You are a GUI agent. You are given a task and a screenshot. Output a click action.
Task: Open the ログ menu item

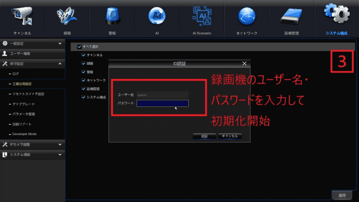click(15, 74)
